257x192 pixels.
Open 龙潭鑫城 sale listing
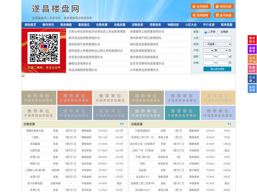(35, 144)
